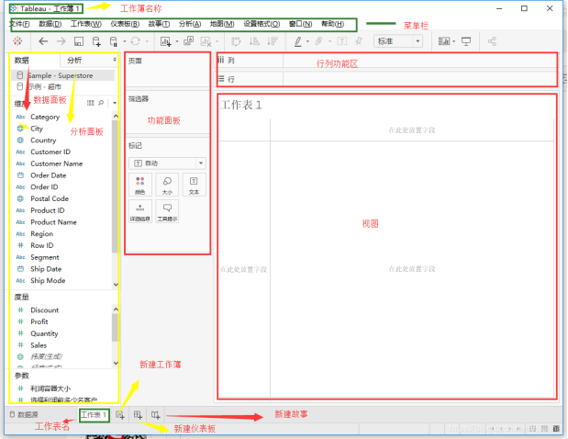
Task: Open the 工作表(W) menu
Action: (86, 24)
